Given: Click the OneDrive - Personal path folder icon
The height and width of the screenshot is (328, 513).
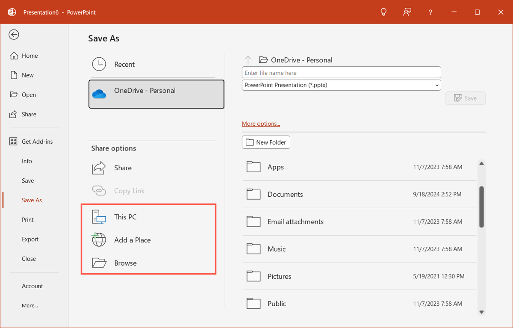Looking at the screenshot, I should click(x=263, y=60).
